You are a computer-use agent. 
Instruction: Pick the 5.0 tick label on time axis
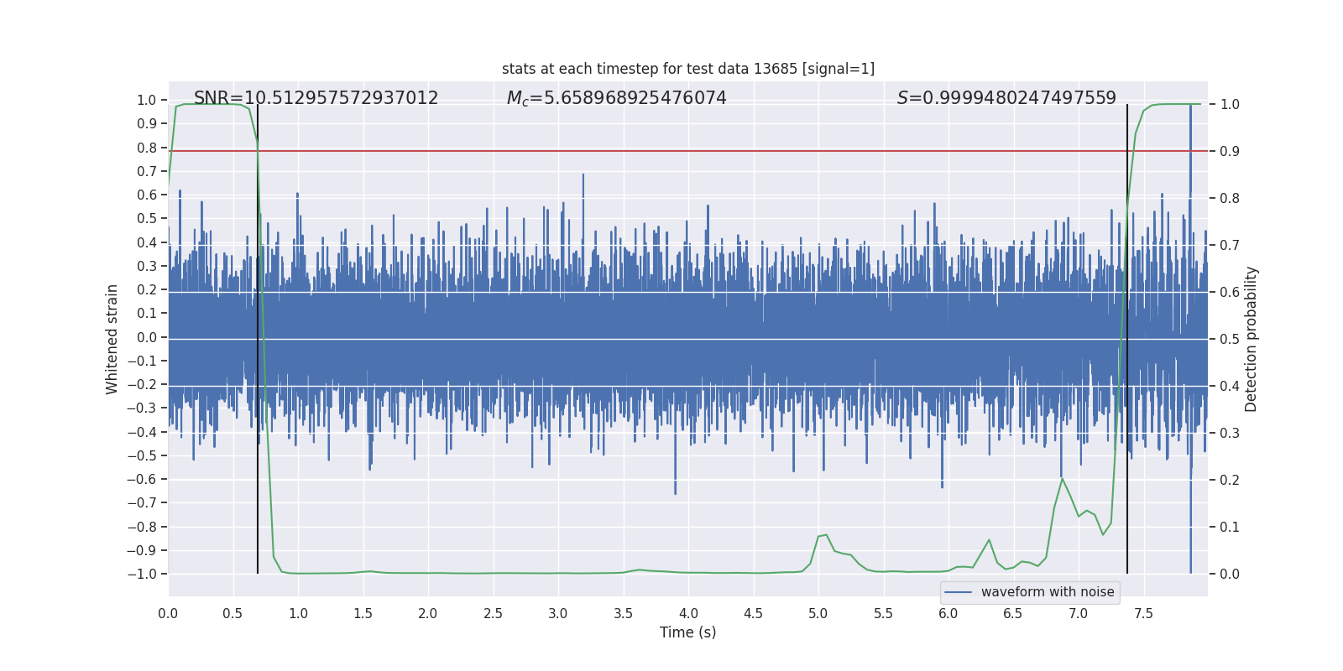(x=818, y=613)
